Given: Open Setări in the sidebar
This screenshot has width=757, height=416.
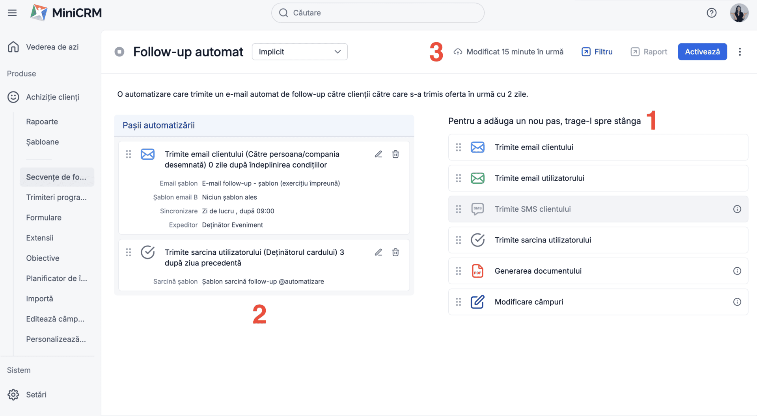Looking at the screenshot, I should point(36,395).
